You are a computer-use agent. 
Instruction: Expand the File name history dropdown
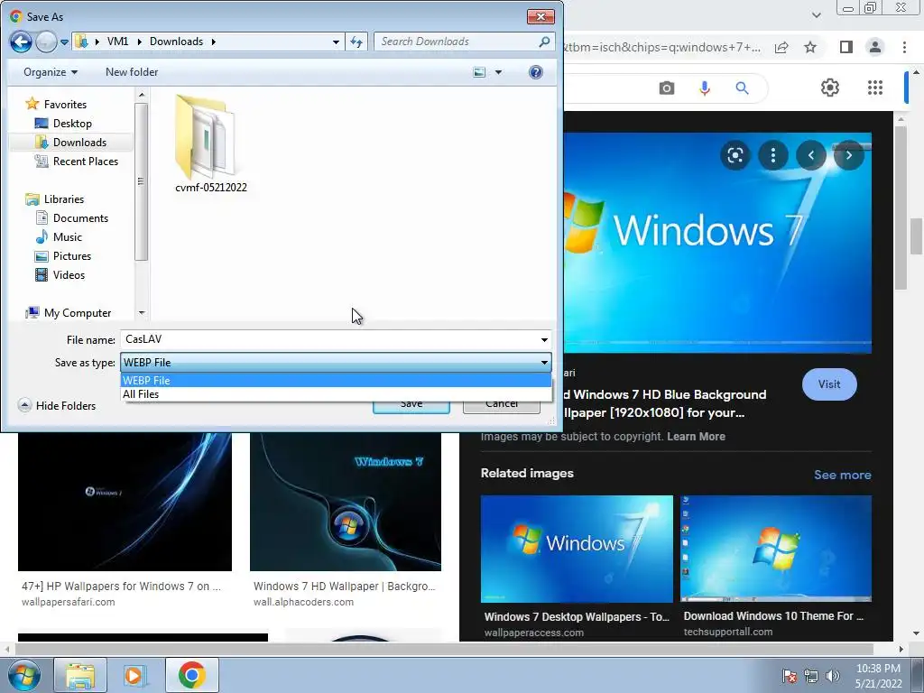(x=544, y=339)
